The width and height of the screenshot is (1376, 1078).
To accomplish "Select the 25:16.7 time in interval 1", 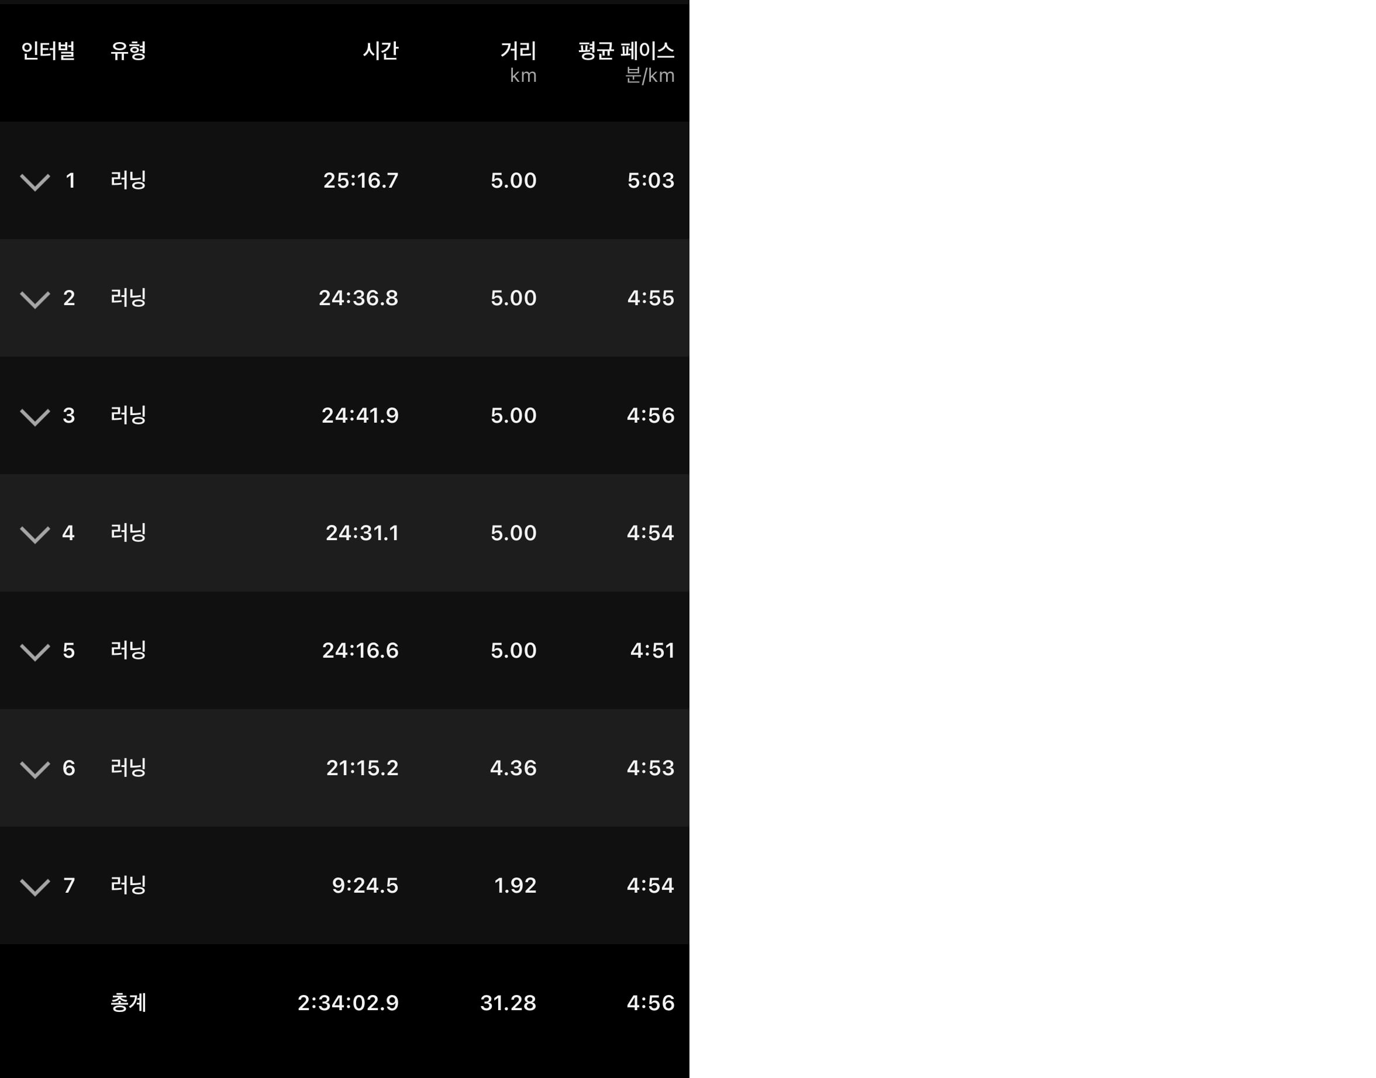I will click(361, 181).
